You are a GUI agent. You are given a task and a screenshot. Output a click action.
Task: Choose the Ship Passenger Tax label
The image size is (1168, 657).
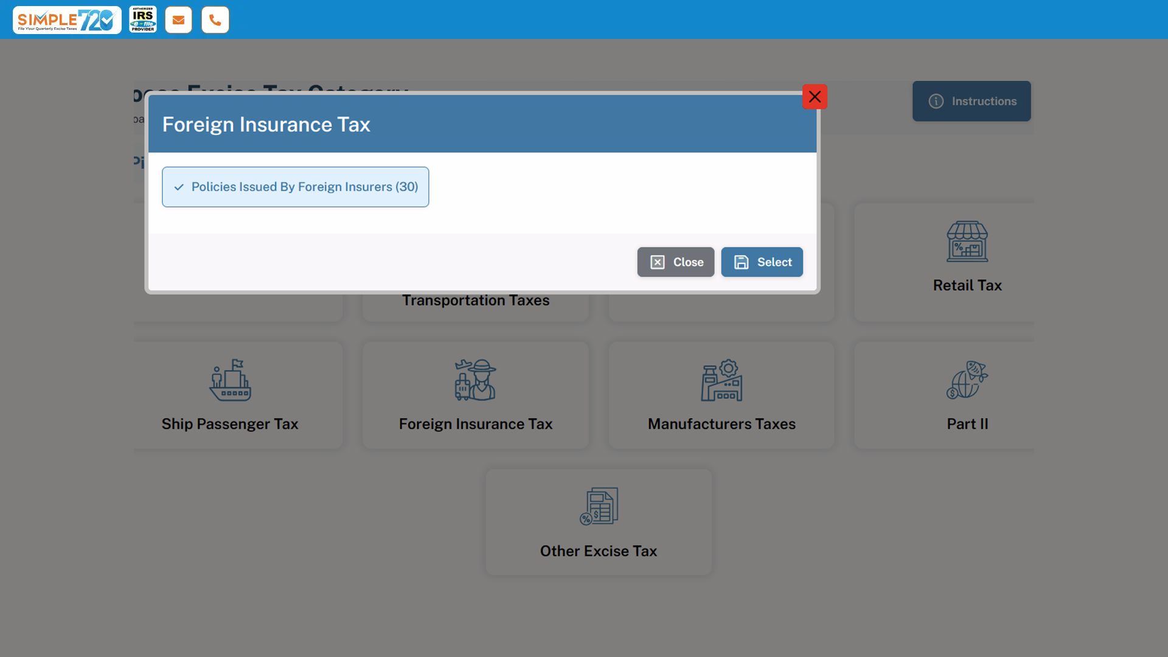[x=230, y=424]
